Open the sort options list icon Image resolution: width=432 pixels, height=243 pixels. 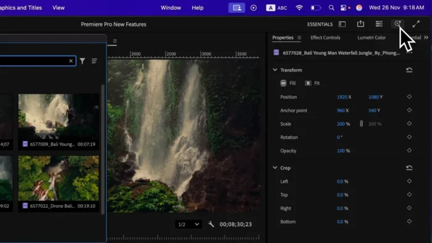point(94,61)
